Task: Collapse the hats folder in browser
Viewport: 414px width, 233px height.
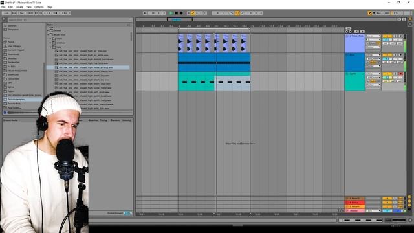Action: click(51, 47)
